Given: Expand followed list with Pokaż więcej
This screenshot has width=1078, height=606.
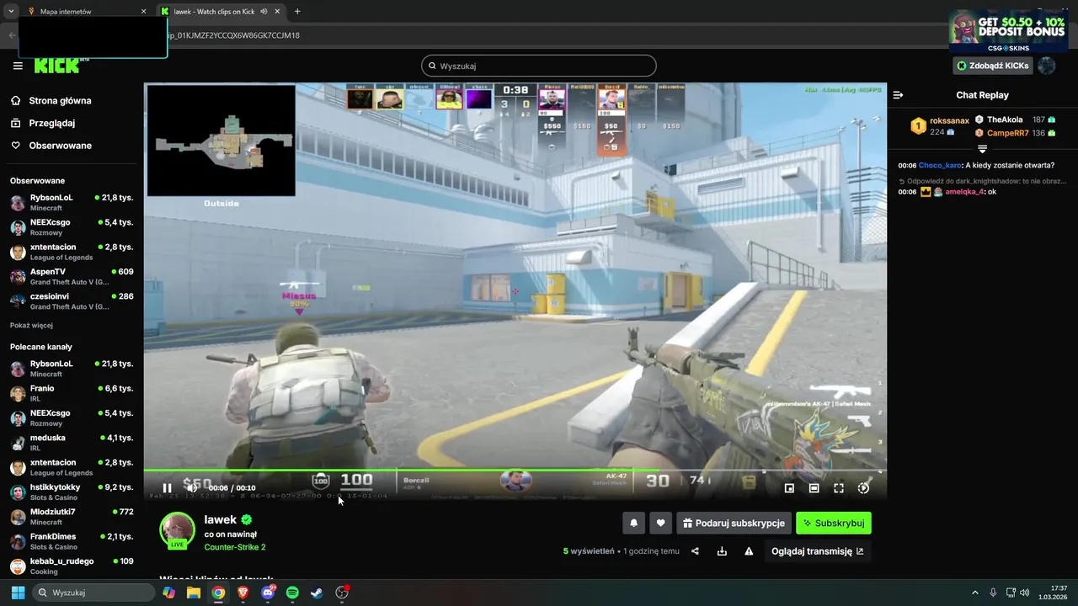Looking at the screenshot, I should click(31, 325).
